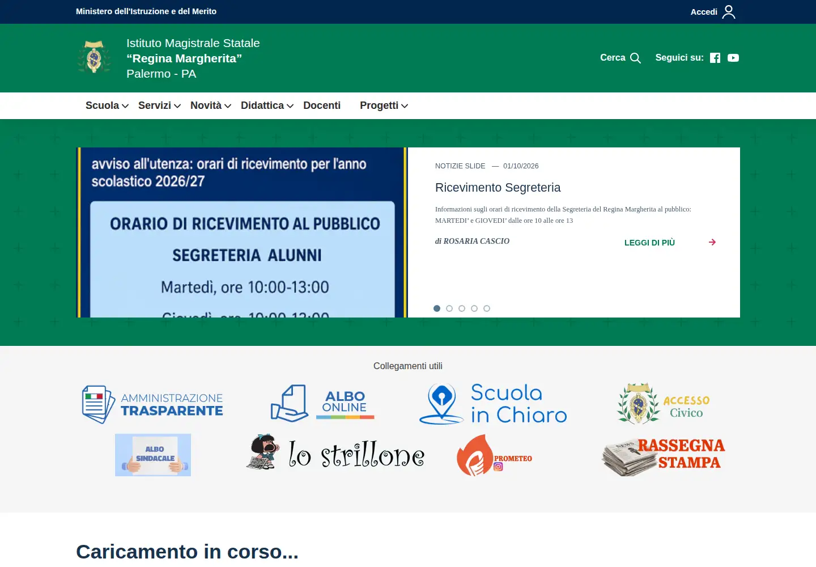Click the date 01/10/2026
816x567 pixels.
[521, 166]
